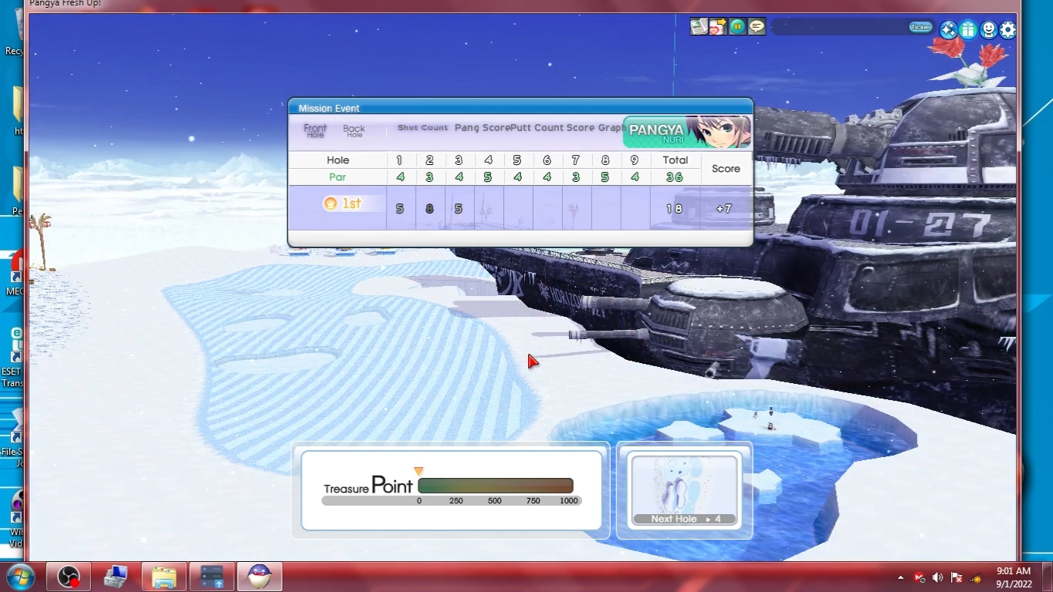Click the heart card with yellow arrow icon
Viewport: 1053px width, 592px height.
pyautogui.click(x=718, y=27)
